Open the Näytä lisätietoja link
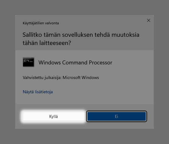Viewport: 169px width, 144px height. (38, 92)
